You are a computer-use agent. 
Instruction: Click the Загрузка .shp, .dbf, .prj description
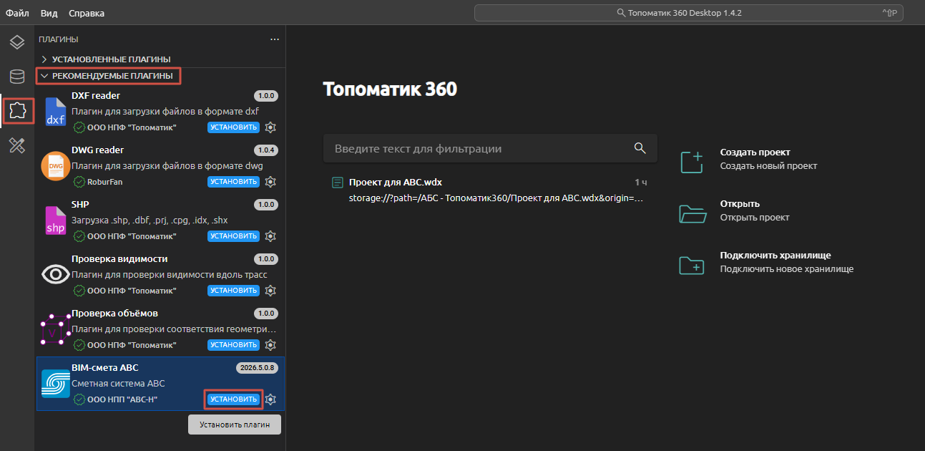click(150, 220)
